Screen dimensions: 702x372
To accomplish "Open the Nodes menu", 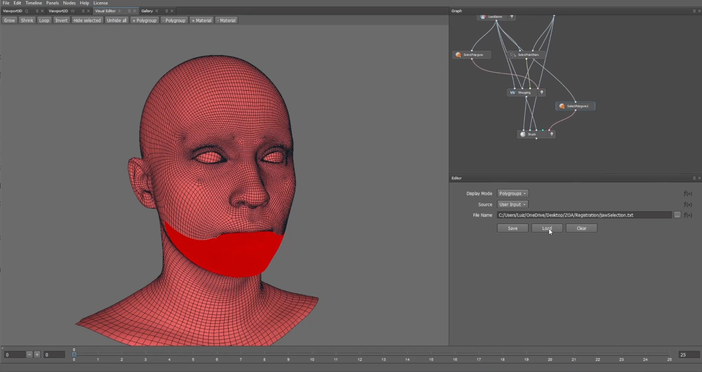I will point(69,3).
